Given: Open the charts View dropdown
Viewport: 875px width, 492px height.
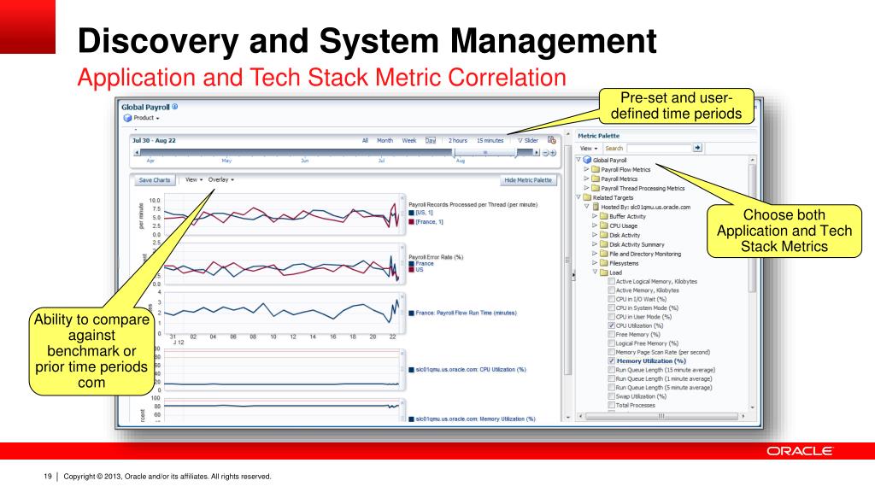Looking at the screenshot, I should pos(194,179).
